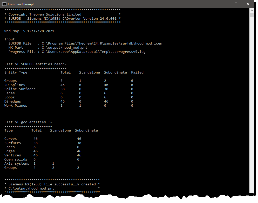The width and height of the screenshot is (258, 203).
Task: Click the 'Edges' row label
Action: 10,151
